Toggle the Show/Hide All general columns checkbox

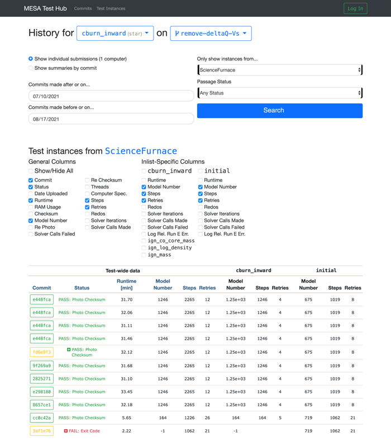tap(31, 171)
